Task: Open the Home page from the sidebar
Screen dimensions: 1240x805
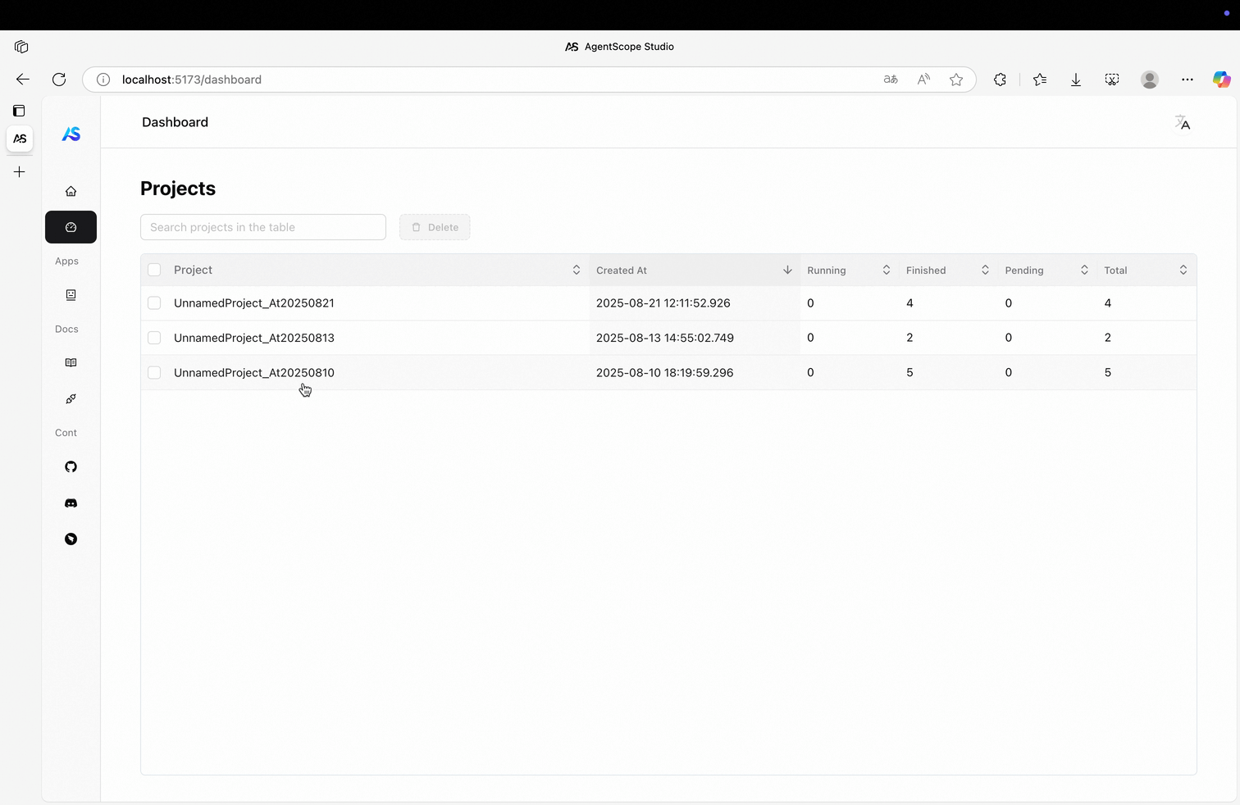Action: click(x=71, y=191)
